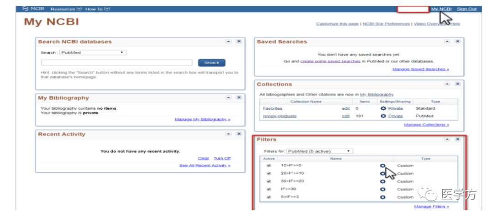Screen dimensions: 493x216
Task: Open gear settings for IF>=30 filter
Action: [x=383, y=189]
